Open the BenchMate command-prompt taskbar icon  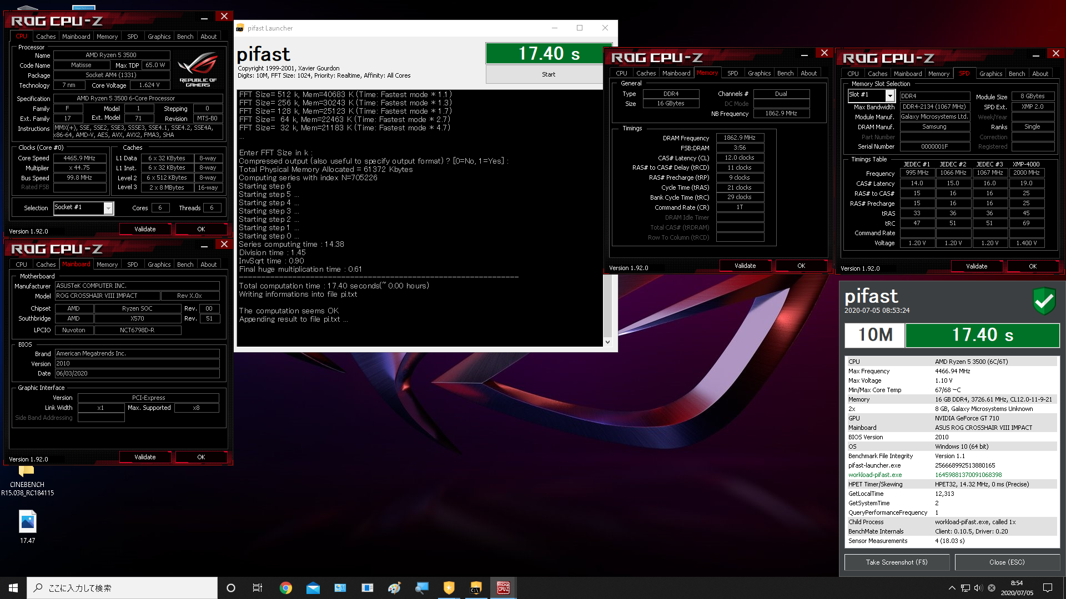pyautogui.click(x=476, y=588)
